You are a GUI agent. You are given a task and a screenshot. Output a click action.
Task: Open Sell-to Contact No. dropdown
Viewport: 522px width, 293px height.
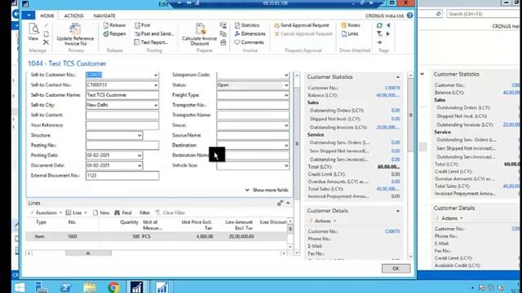point(156,85)
